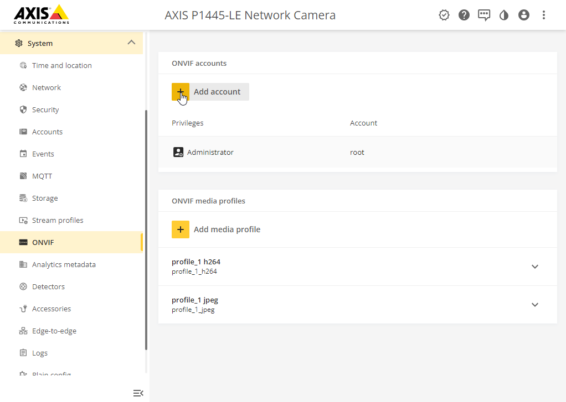The image size is (566, 402).
Task: Open Time and location settings
Action: 61,65
